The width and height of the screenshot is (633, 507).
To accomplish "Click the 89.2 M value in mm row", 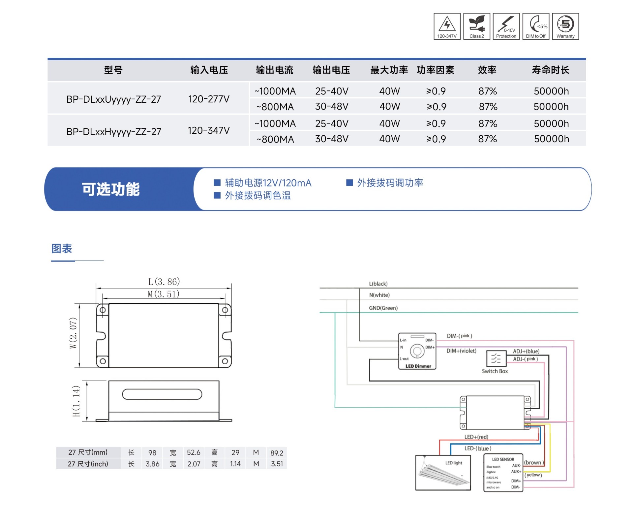I will 277,453.
